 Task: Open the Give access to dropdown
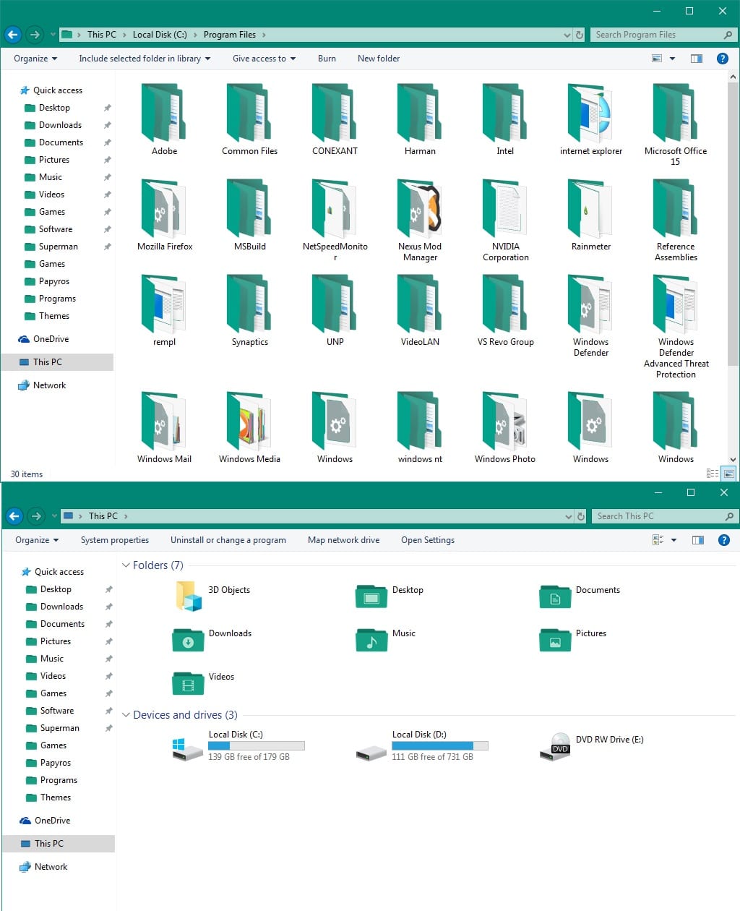point(263,59)
